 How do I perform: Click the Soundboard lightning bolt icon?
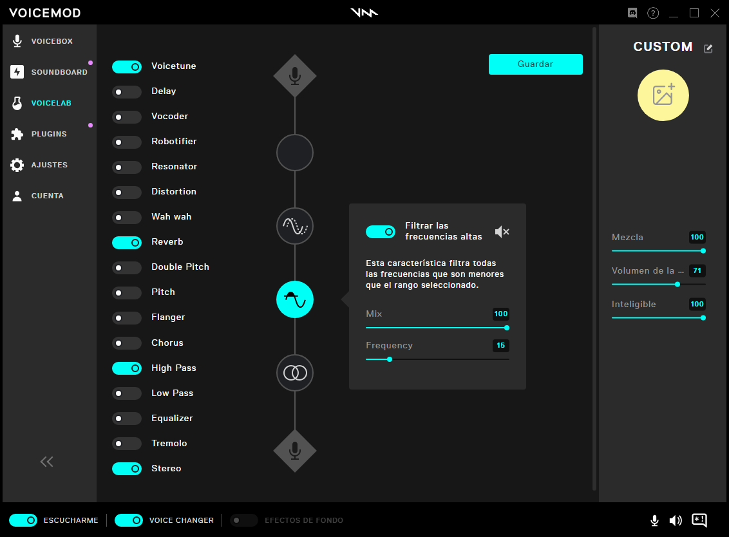[x=17, y=72]
